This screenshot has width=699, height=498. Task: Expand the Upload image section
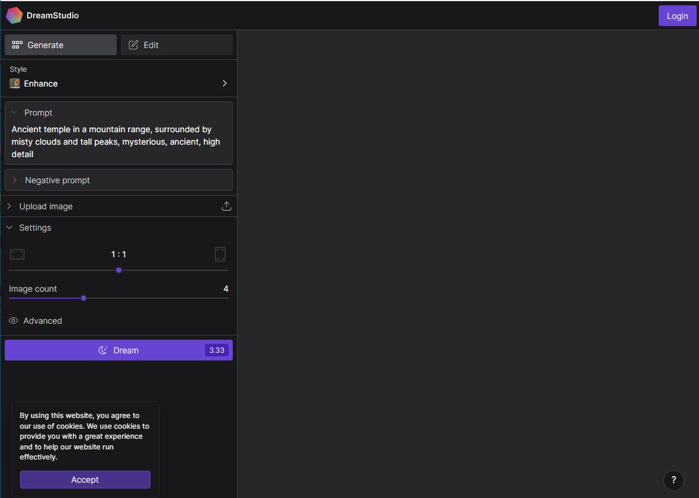9,206
